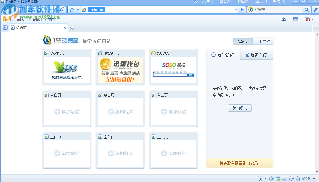
Task: Click the status bar download accelerator icon
Action: (x=261, y=178)
